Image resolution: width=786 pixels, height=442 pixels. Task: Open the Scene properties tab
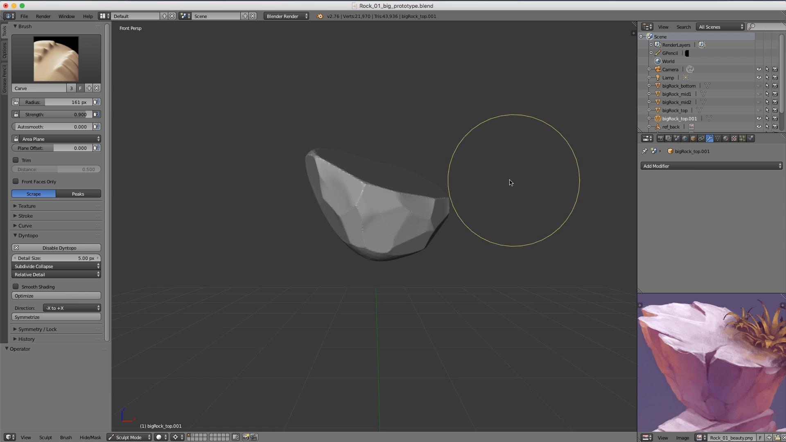click(x=677, y=138)
